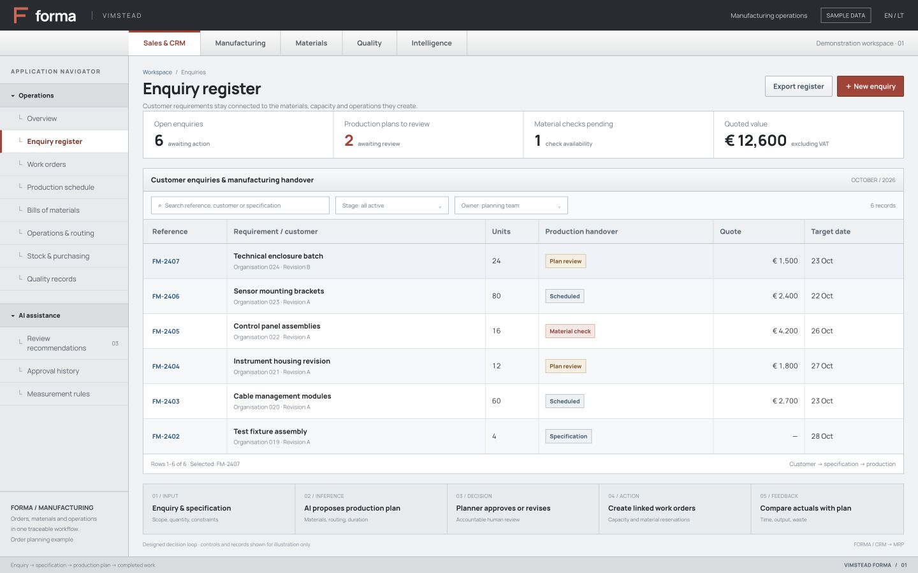Screen dimensions: 918x573
Task: Collapse the Operations section arrow
Action: pyautogui.click(x=13, y=95)
